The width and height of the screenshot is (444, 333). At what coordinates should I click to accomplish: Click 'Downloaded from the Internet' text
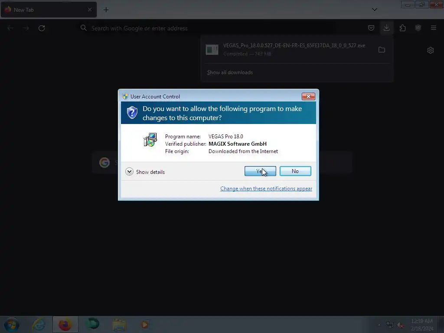243,151
